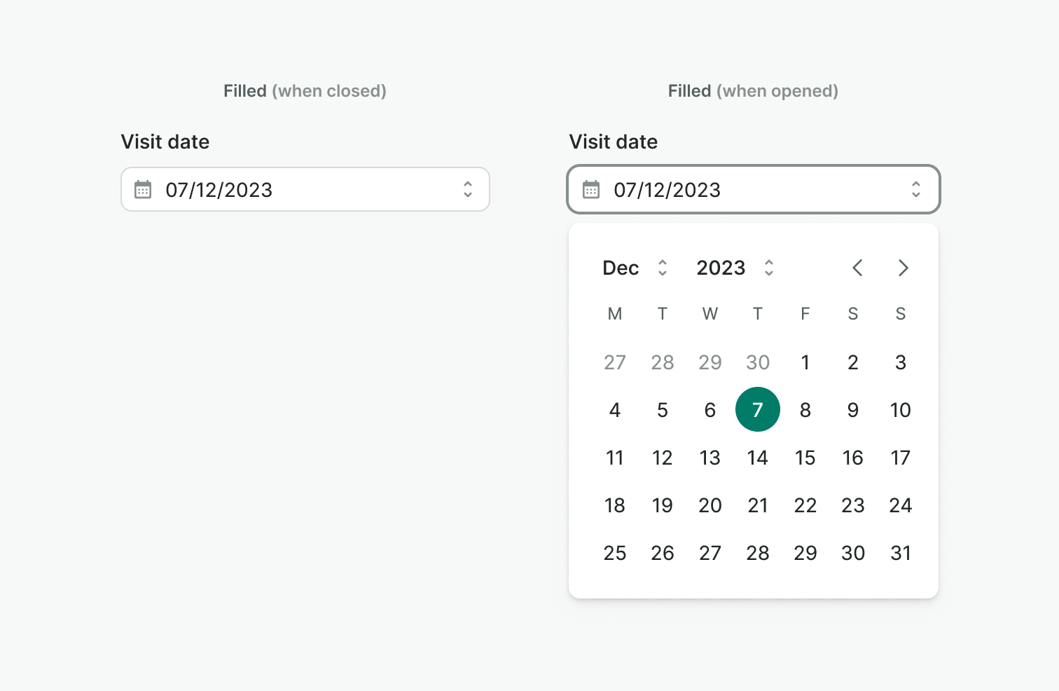Open the year selector next to 2023
This screenshot has width=1059, height=691.
pos(769,268)
